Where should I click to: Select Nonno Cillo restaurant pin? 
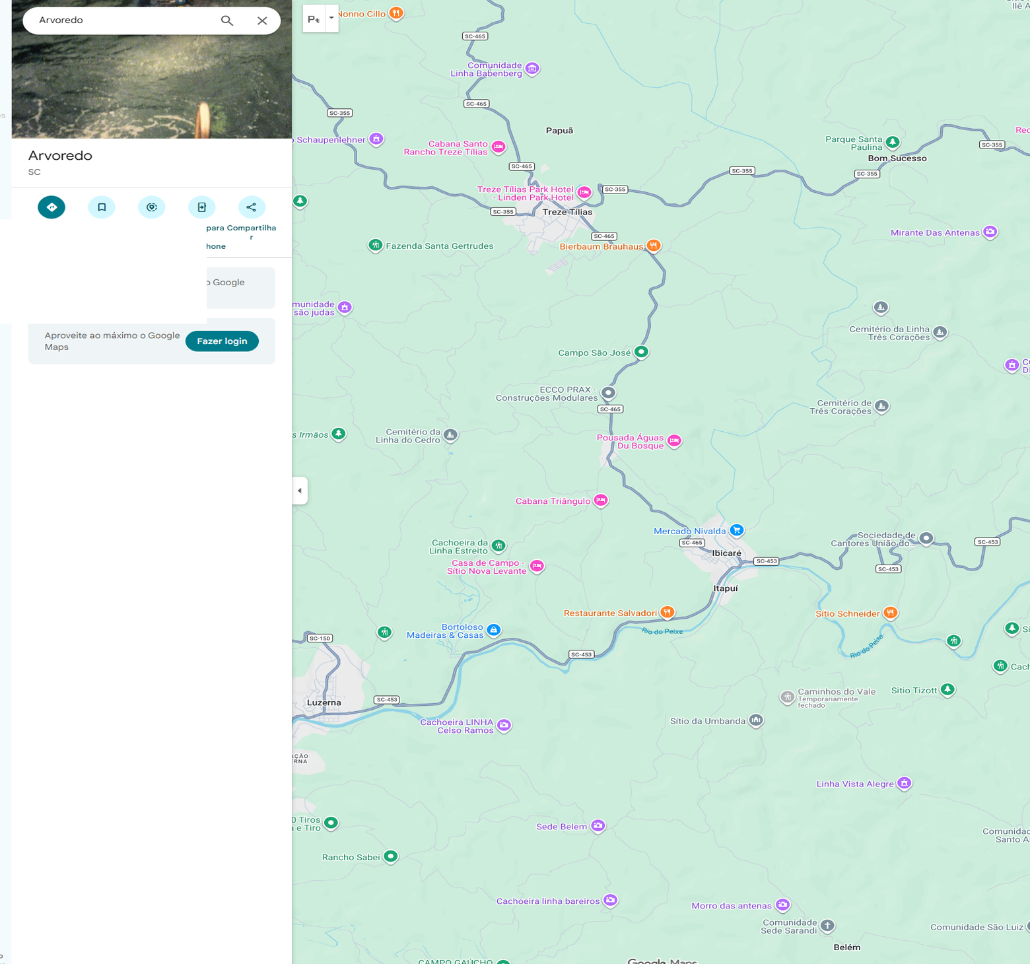tap(395, 13)
